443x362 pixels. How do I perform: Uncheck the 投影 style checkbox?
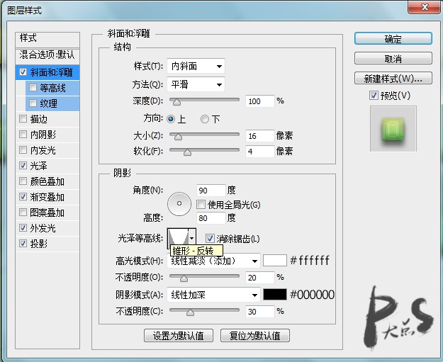(23, 243)
